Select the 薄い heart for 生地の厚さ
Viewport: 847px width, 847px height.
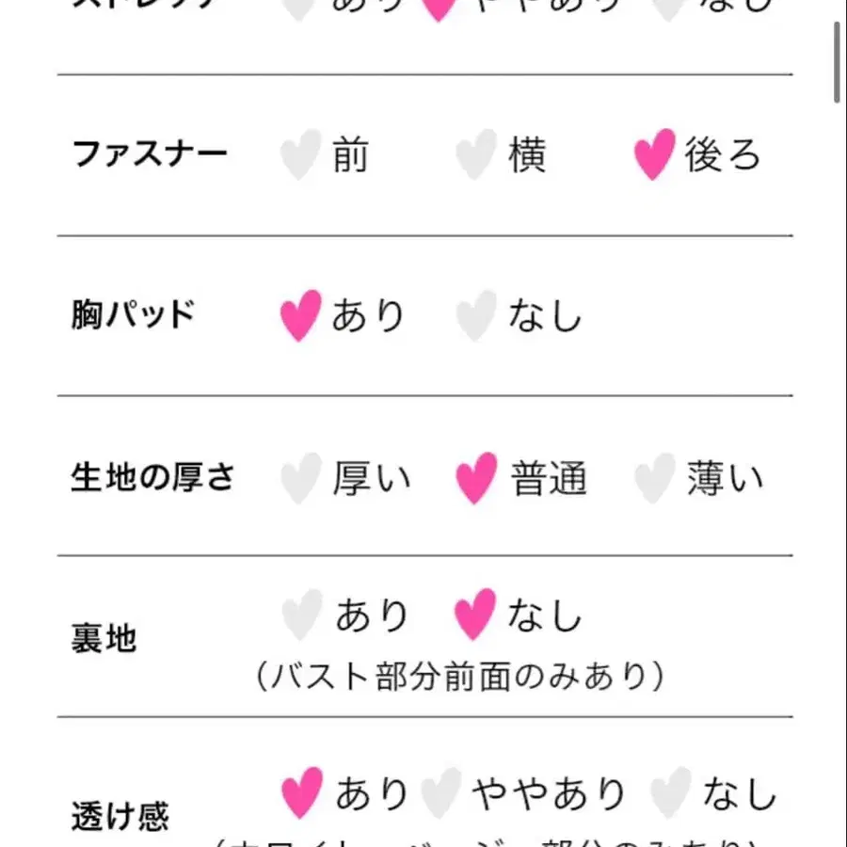654,477
